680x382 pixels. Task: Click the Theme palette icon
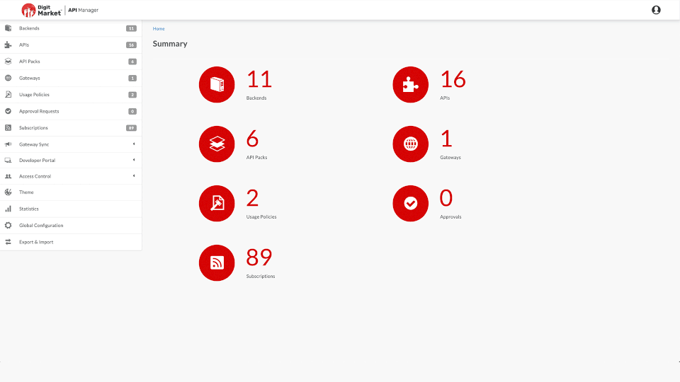(x=8, y=192)
